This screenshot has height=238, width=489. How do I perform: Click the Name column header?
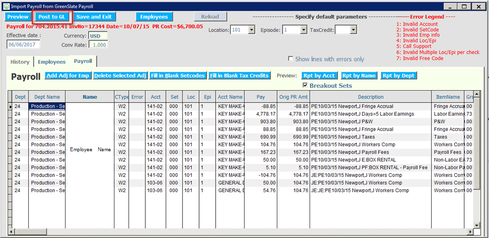coord(90,97)
